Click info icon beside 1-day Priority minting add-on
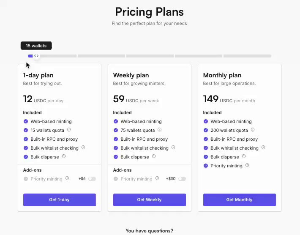The height and width of the screenshot is (235, 300). point(67,178)
